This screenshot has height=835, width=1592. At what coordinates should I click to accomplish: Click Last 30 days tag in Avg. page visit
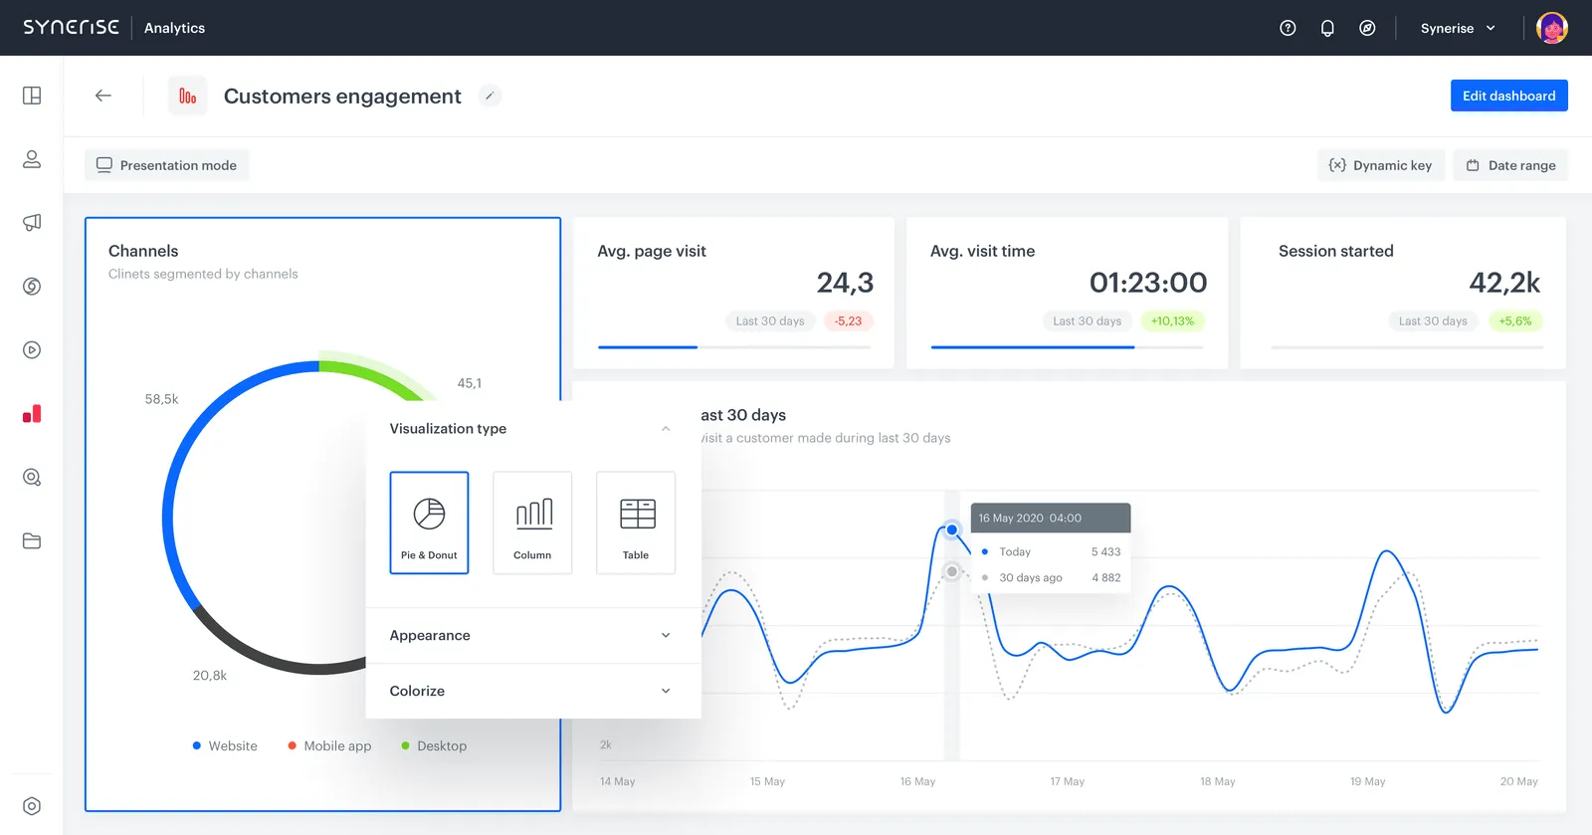click(770, 321)
